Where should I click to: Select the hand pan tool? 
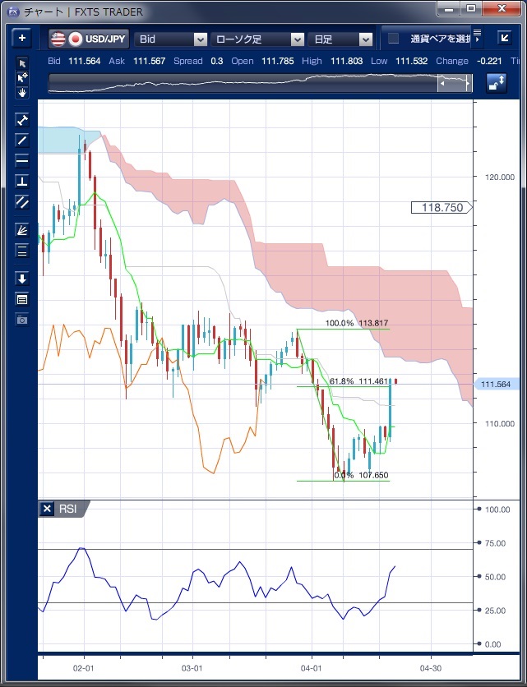tap(22, 92)
